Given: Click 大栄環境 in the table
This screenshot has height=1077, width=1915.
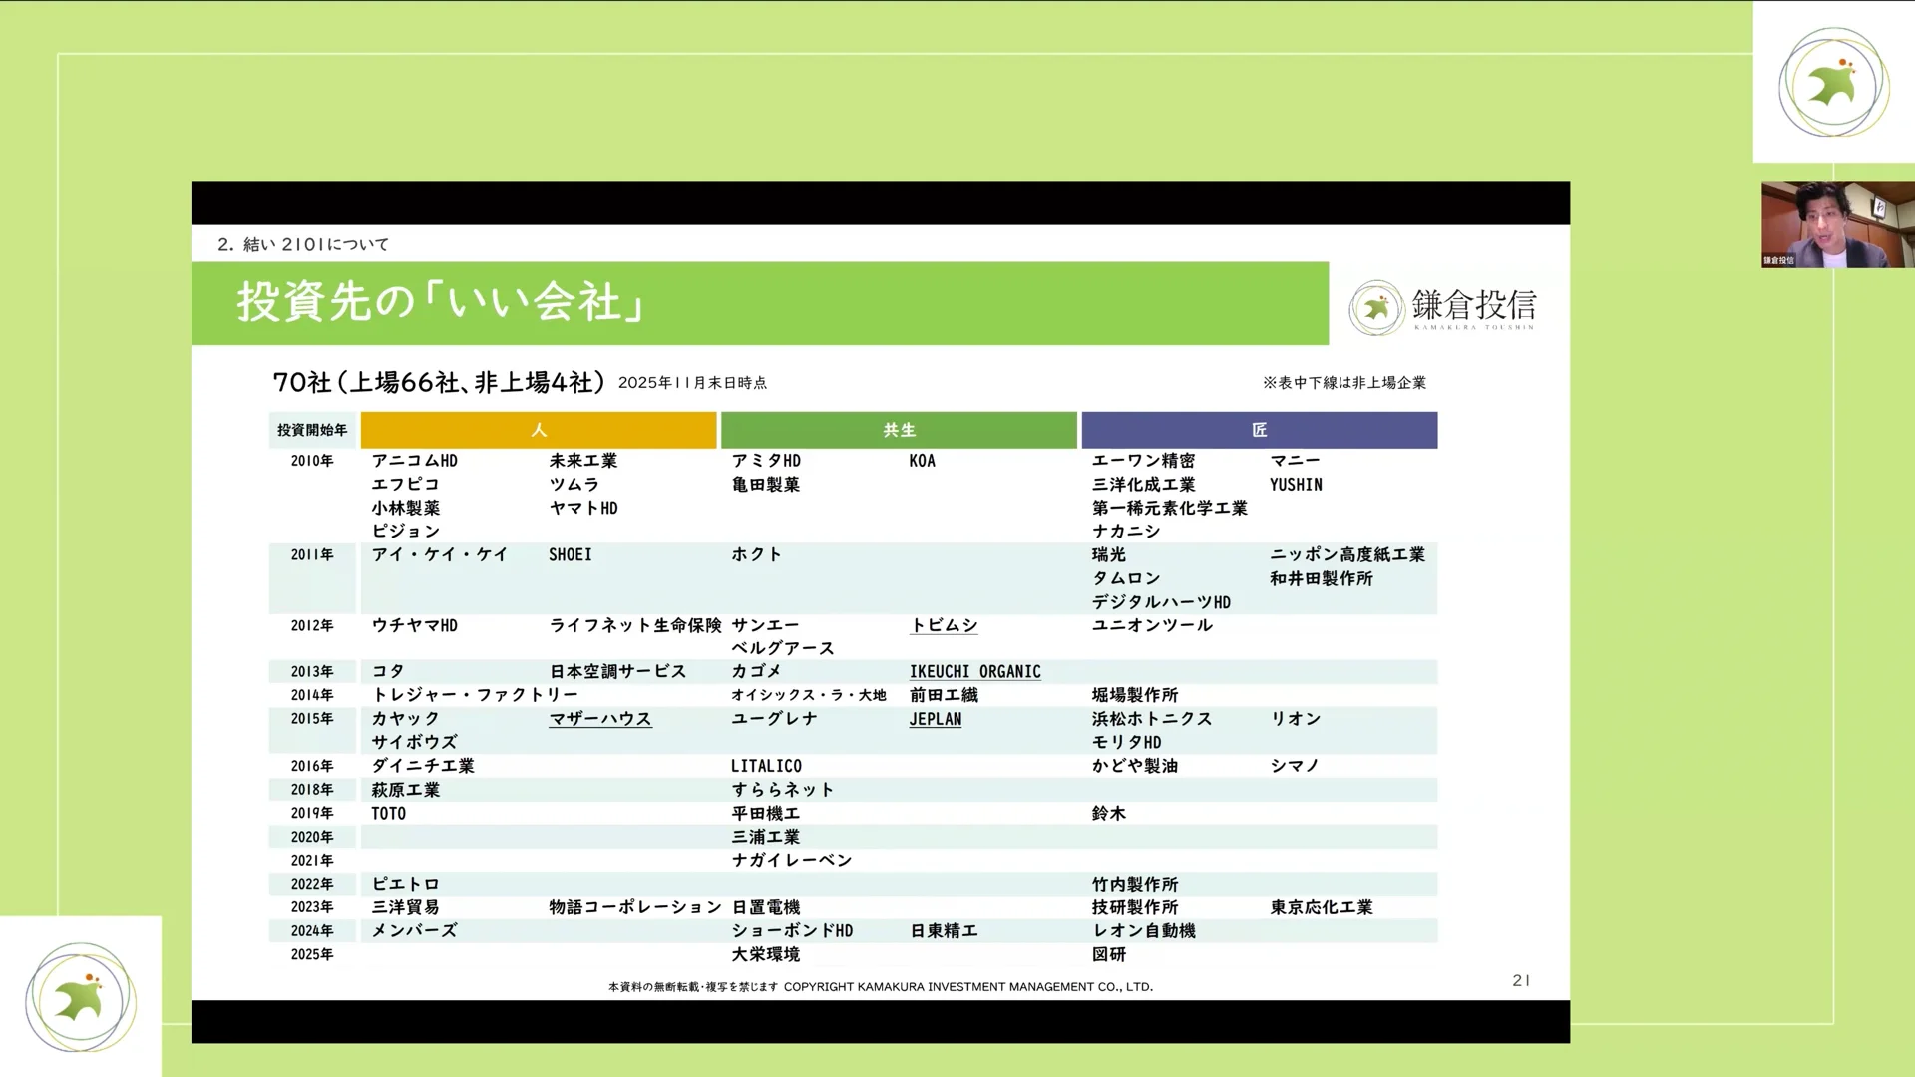Looking at the screenshot, I should pyautogui.click(x=766, y=954).
